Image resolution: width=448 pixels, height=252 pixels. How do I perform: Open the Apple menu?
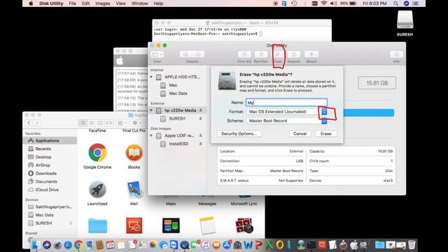(x=31, y=3)
